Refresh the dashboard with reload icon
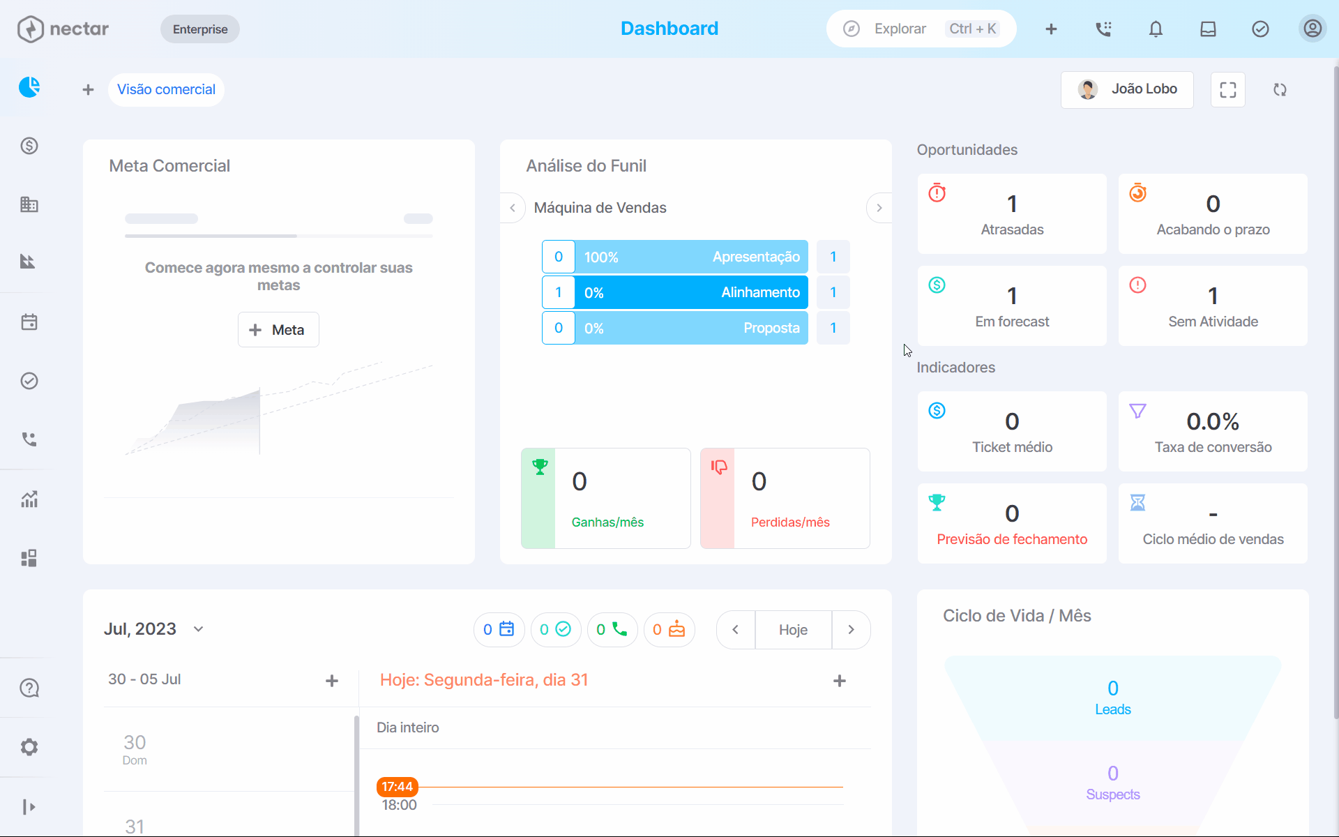 (x=1280, y=89)
